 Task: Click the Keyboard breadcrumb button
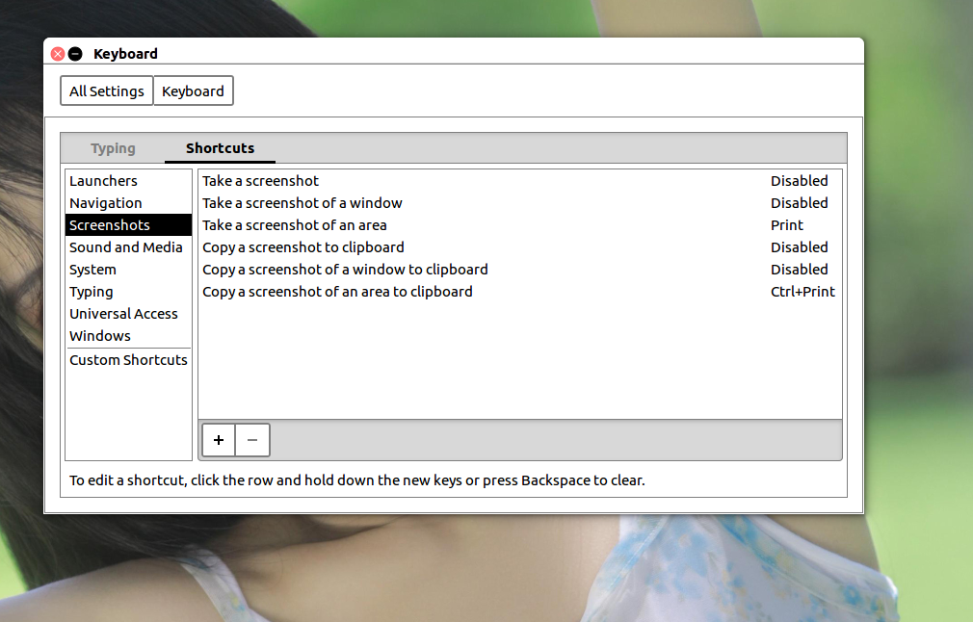coord(193,91)
